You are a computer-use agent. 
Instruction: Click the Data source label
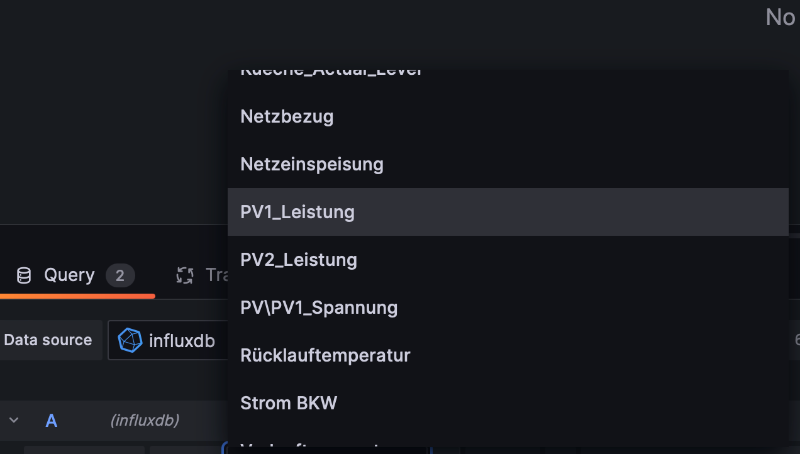coord(48,340)
